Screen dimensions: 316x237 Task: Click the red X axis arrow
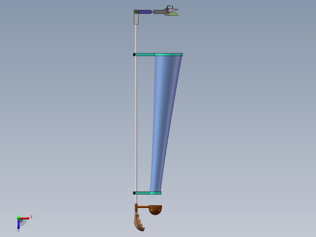click(x=26, y=218)
